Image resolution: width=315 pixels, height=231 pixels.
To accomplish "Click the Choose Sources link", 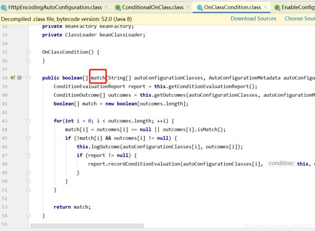I will click(299, 18).
